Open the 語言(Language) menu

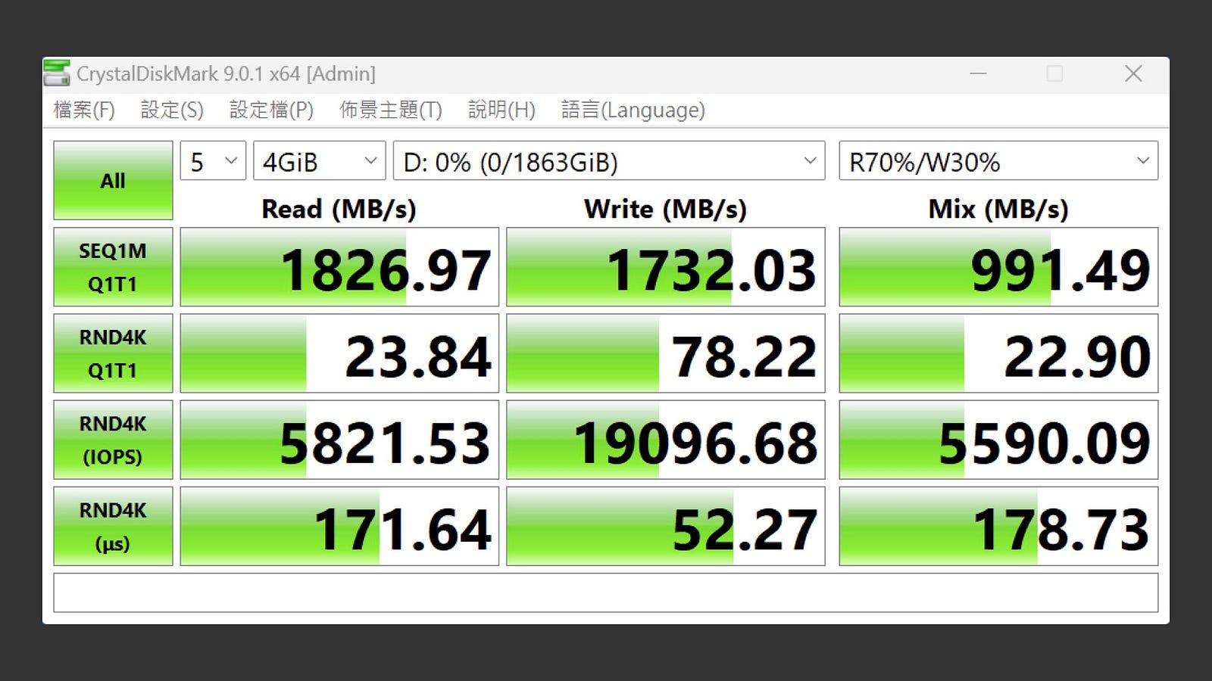[x=633, y=110]
